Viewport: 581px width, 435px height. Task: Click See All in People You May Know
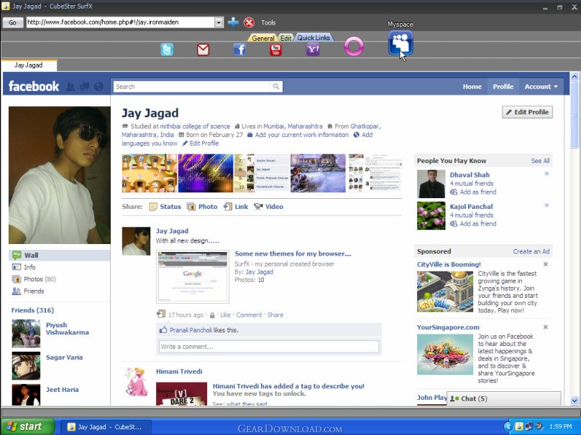[540, 161]
